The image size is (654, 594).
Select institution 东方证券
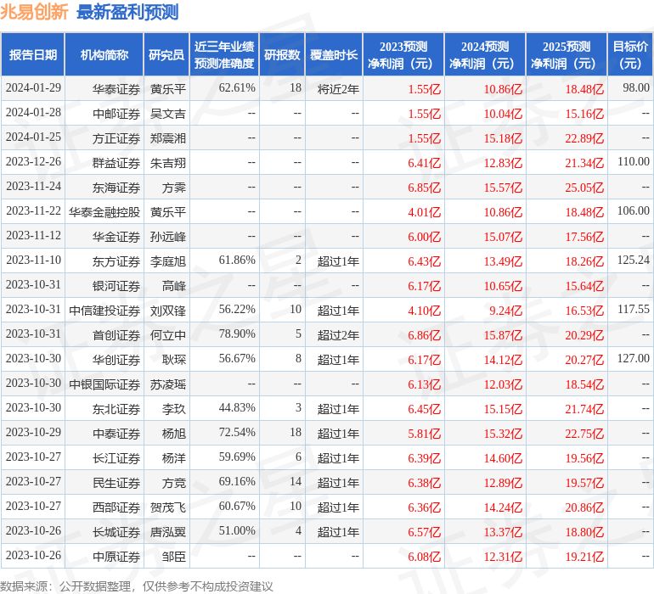tap(116, 261)
